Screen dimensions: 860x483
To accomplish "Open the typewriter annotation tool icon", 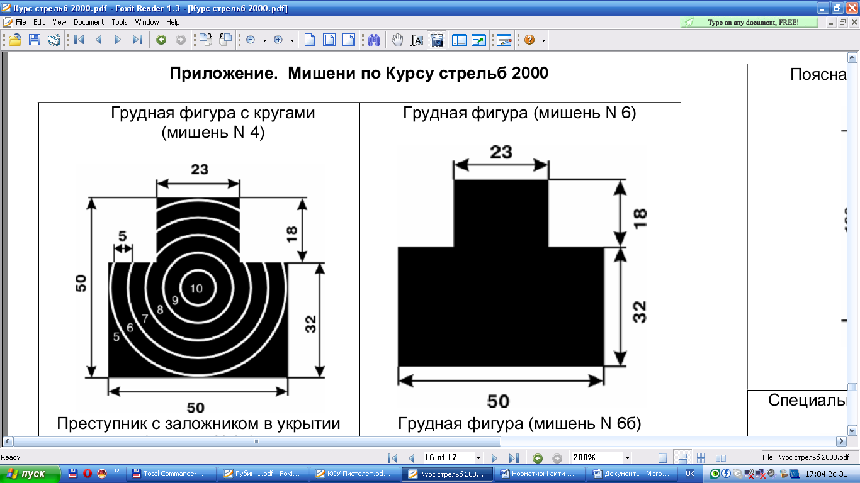I will coord(504,40).
